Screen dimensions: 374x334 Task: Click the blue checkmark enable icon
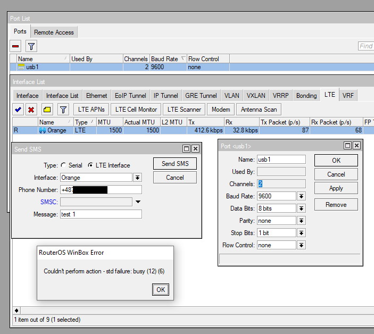point(18,110)
